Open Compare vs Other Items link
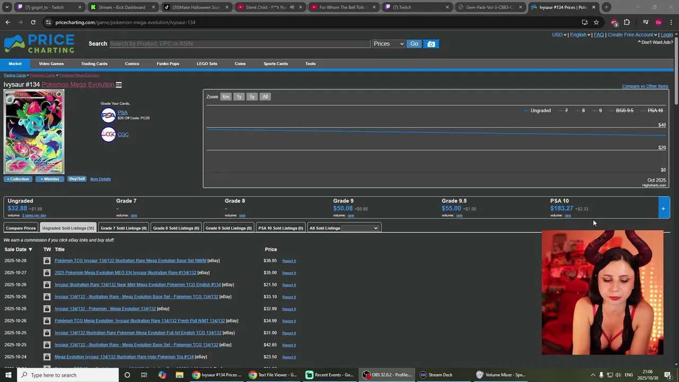The image size is (679, 382). [x=645, y=86]
